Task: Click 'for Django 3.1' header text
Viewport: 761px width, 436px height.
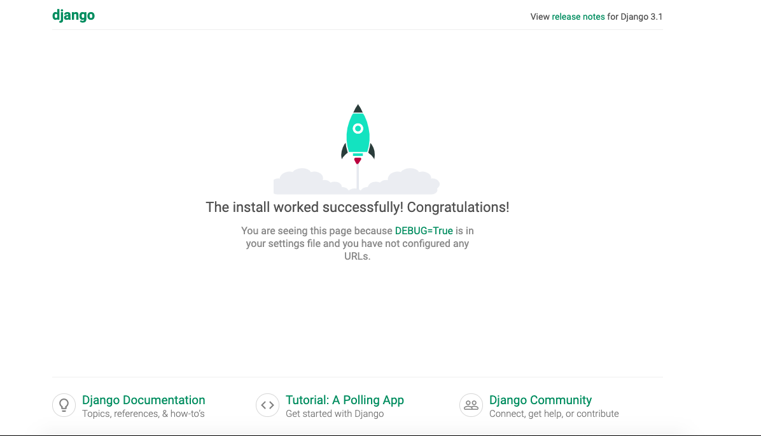Action: coord(635,17)
